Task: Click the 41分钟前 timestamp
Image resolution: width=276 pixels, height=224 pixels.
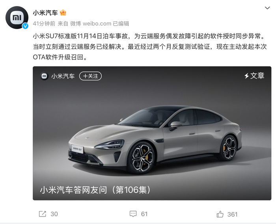Action: (x=44, y=24)
